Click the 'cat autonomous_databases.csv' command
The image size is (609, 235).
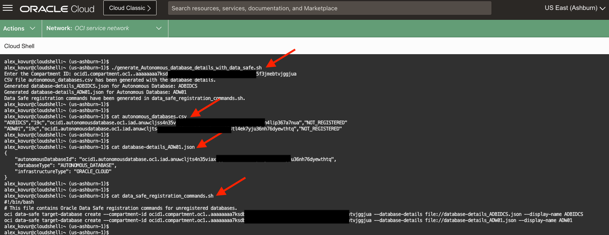(149, 117)
